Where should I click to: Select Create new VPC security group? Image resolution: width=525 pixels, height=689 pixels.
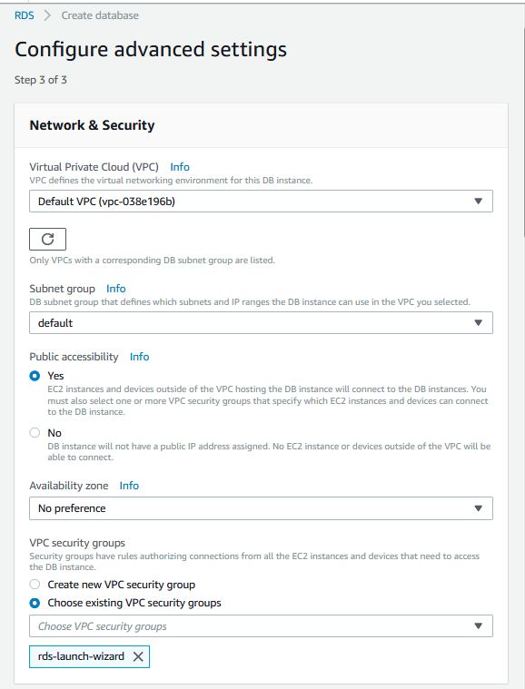(x=35, y=585)
